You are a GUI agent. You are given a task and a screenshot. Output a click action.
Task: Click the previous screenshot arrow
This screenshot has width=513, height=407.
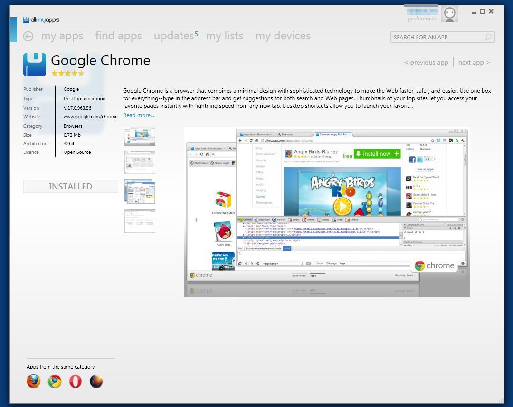[196, 220]
